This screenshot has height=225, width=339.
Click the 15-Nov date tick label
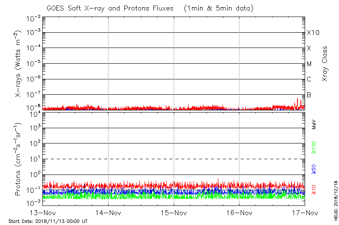[x=174, y=212]
